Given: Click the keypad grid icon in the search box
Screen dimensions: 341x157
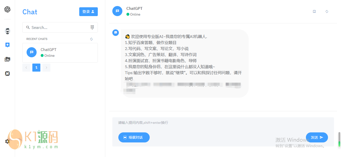Looking at the screenshot, I should coord(92,27).
